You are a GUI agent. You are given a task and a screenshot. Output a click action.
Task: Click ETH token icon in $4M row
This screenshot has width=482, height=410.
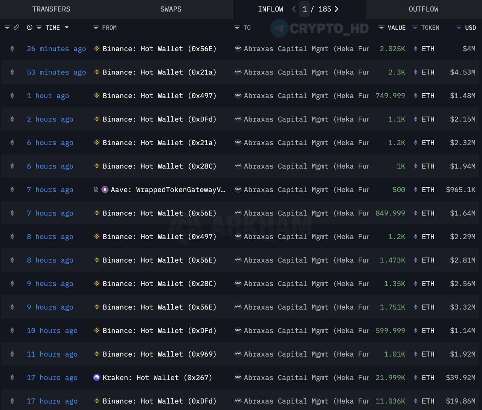(416, 49)
